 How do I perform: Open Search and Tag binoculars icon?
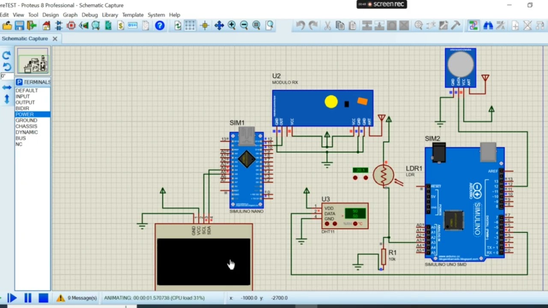[x=488, y=26]
